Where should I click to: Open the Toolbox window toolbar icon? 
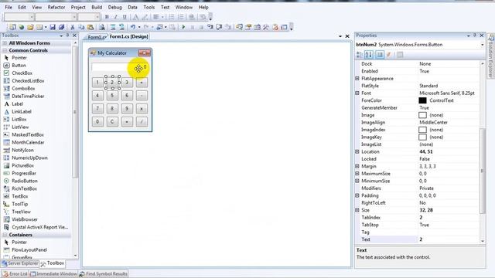click(266, 27)
